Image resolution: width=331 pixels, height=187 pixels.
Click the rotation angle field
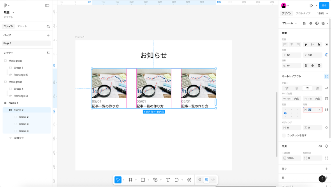292,66
